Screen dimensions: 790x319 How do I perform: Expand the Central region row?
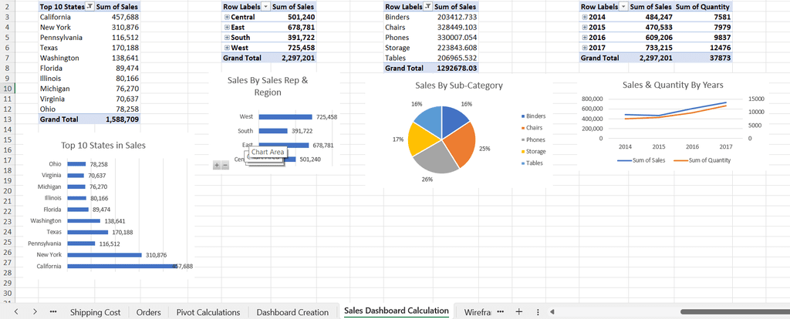pos(227,17)
